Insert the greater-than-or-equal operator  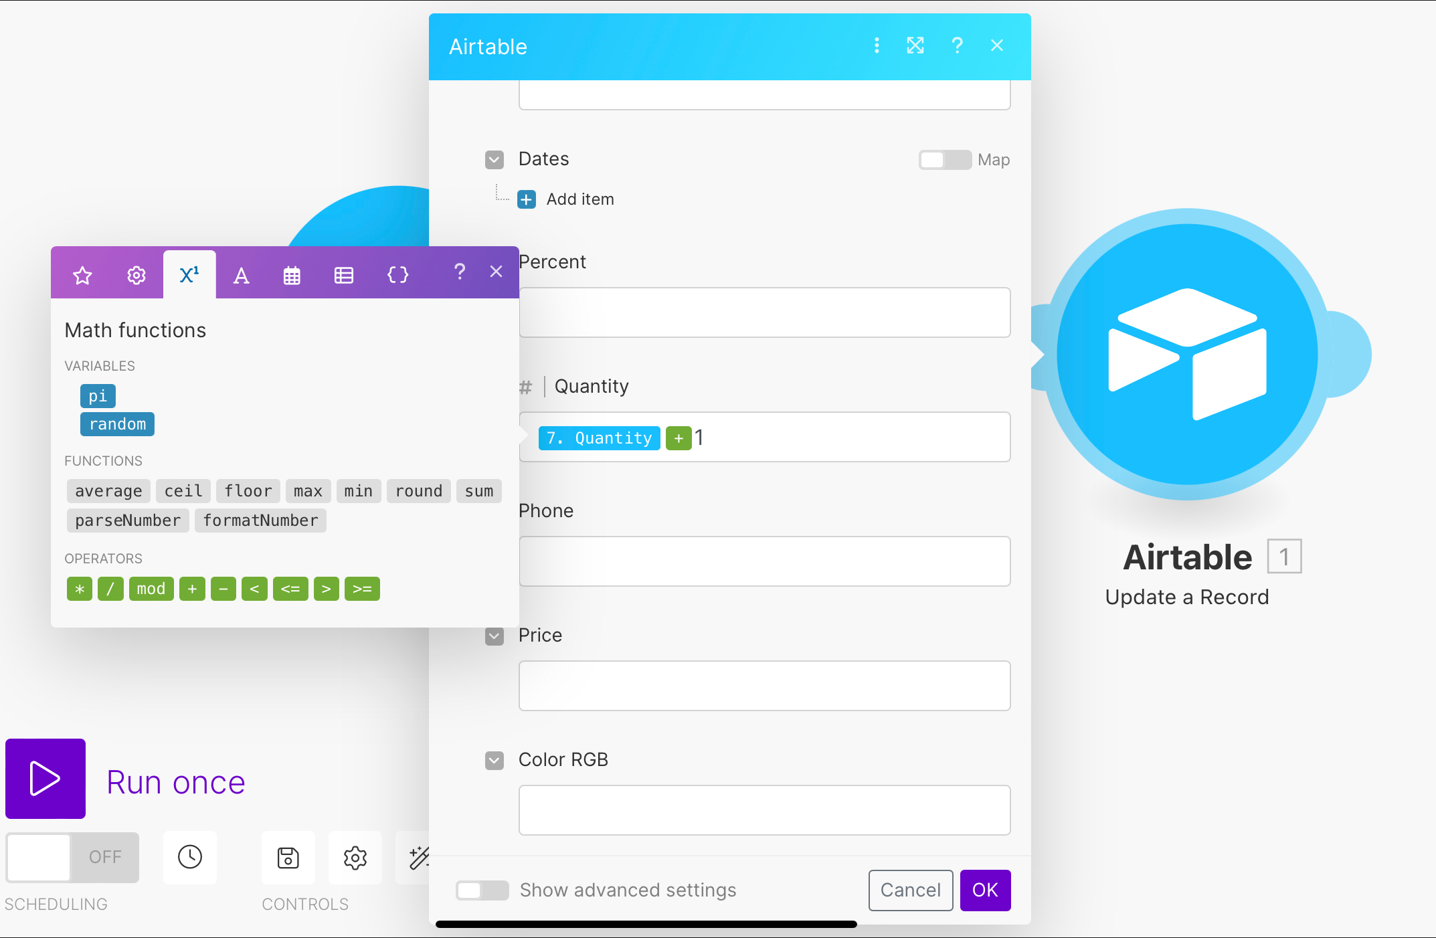coord(362,589)
